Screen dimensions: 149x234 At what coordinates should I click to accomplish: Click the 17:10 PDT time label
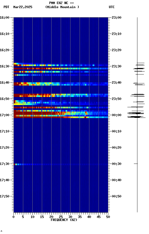(5, 131)
